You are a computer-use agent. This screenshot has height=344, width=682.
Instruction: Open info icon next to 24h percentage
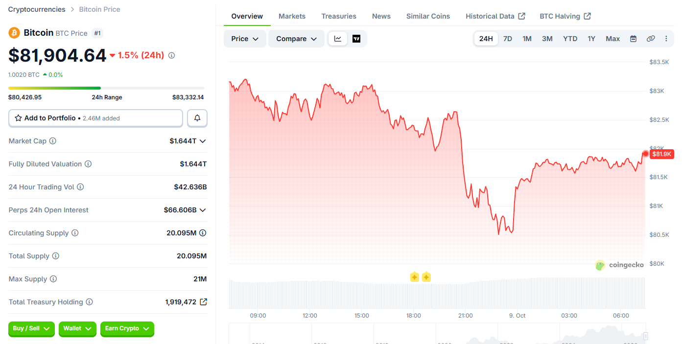click(x=171, y=55)
